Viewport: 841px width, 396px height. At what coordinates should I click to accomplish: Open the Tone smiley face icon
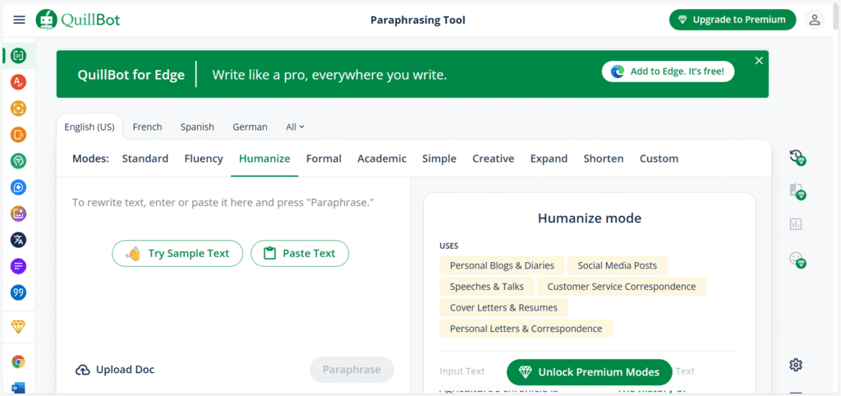point(797,259)
